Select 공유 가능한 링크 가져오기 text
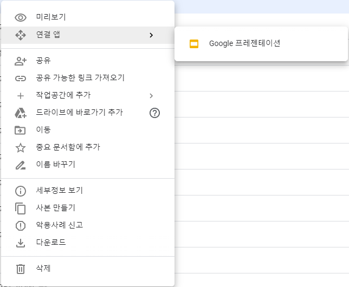 pyautogui.click(x=80, y=78)
